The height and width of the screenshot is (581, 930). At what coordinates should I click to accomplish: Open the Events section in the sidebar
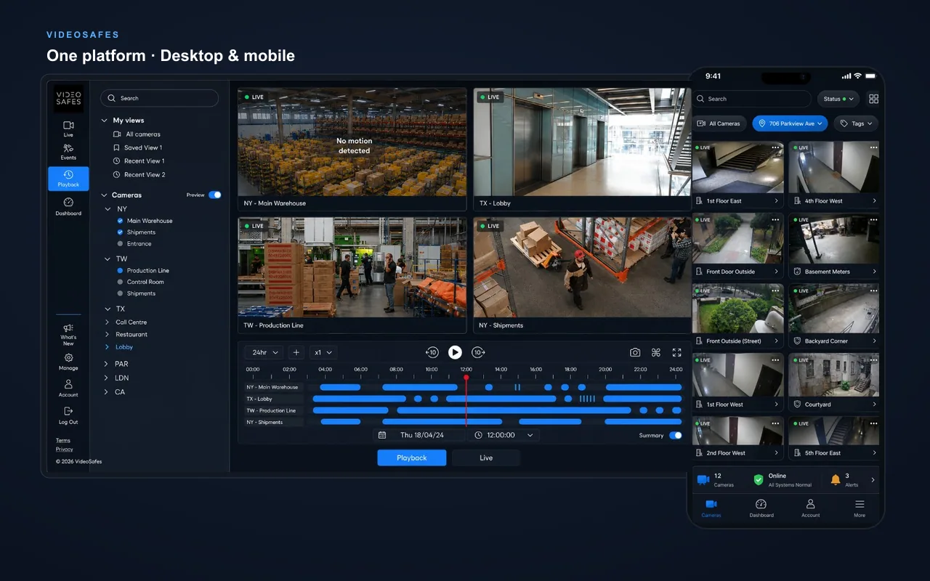(x=68, y=152)
